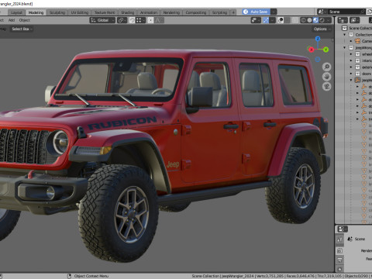
Task: Toggle proportional editing
Action: [x=150, y=20]
